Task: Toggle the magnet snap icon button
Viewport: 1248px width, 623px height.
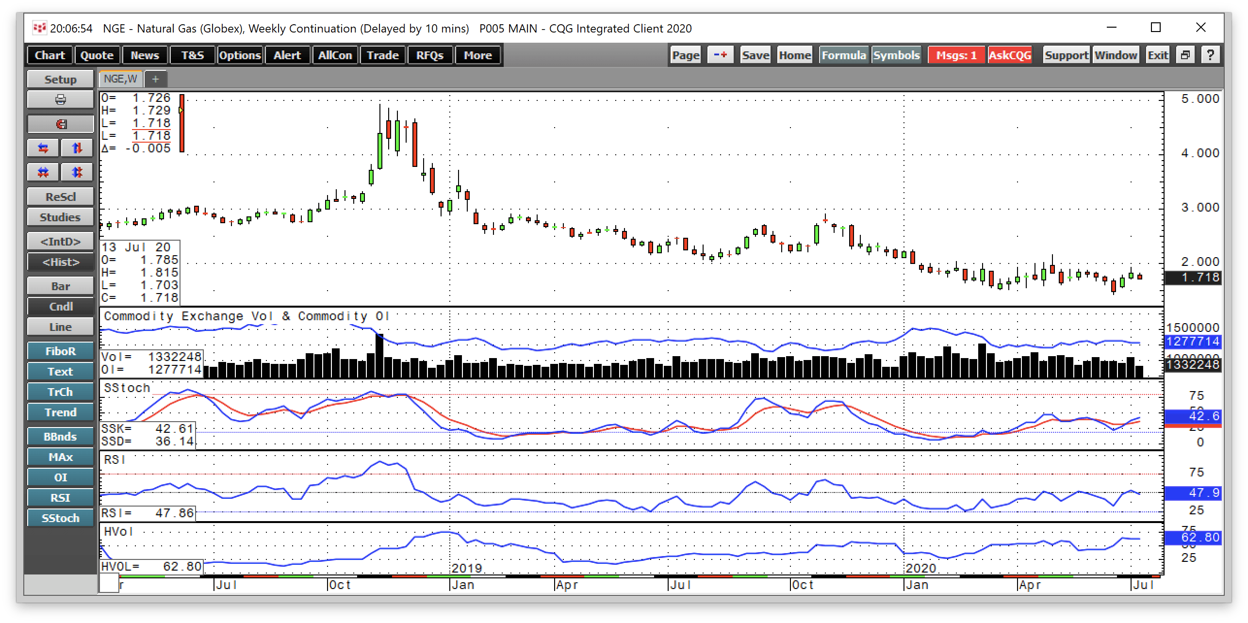Action: (x=60, y=124)
